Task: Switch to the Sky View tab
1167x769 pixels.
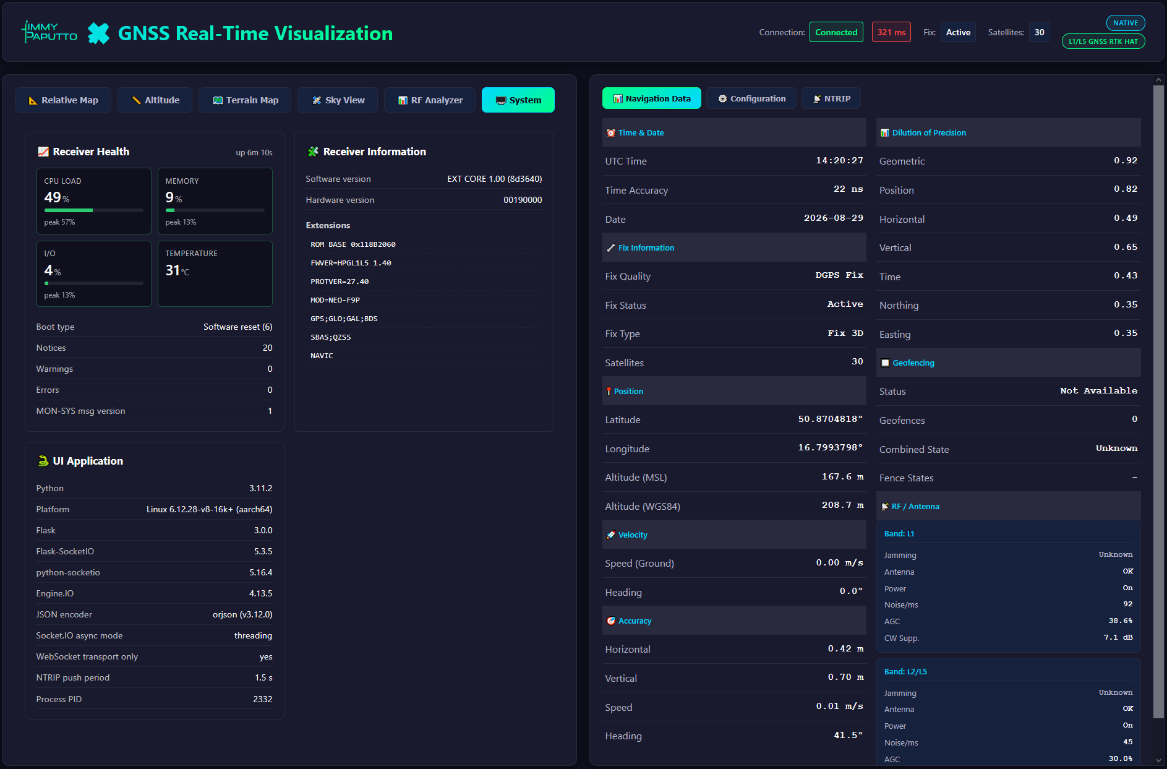Action: (338, 100)
